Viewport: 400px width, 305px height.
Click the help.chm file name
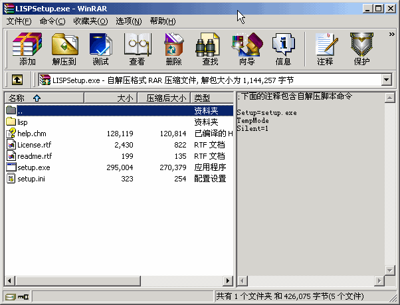coord(32,134)
